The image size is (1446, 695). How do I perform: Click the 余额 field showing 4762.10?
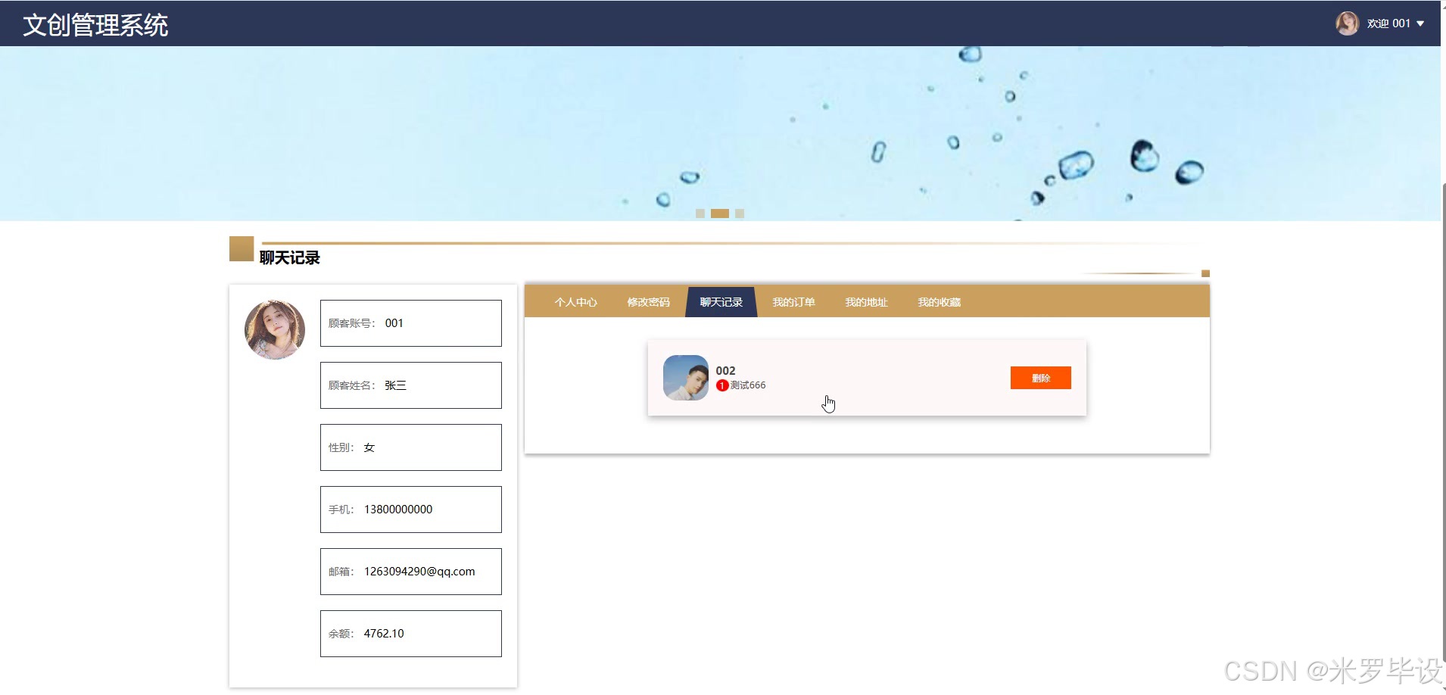tap(411, 634)
